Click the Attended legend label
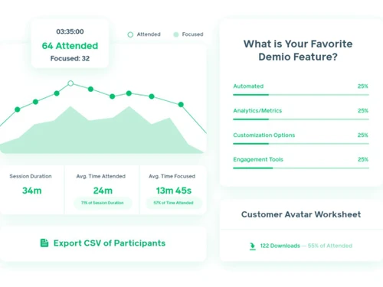383x287 pixels. (149, 34)
